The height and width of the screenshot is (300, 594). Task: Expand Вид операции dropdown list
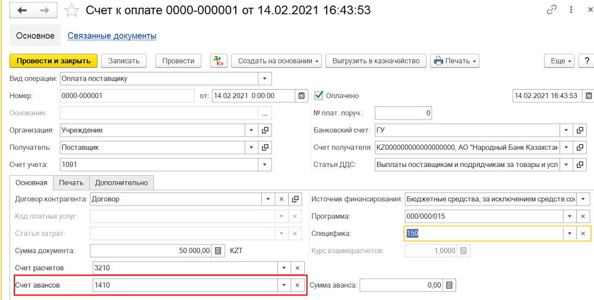265,78
